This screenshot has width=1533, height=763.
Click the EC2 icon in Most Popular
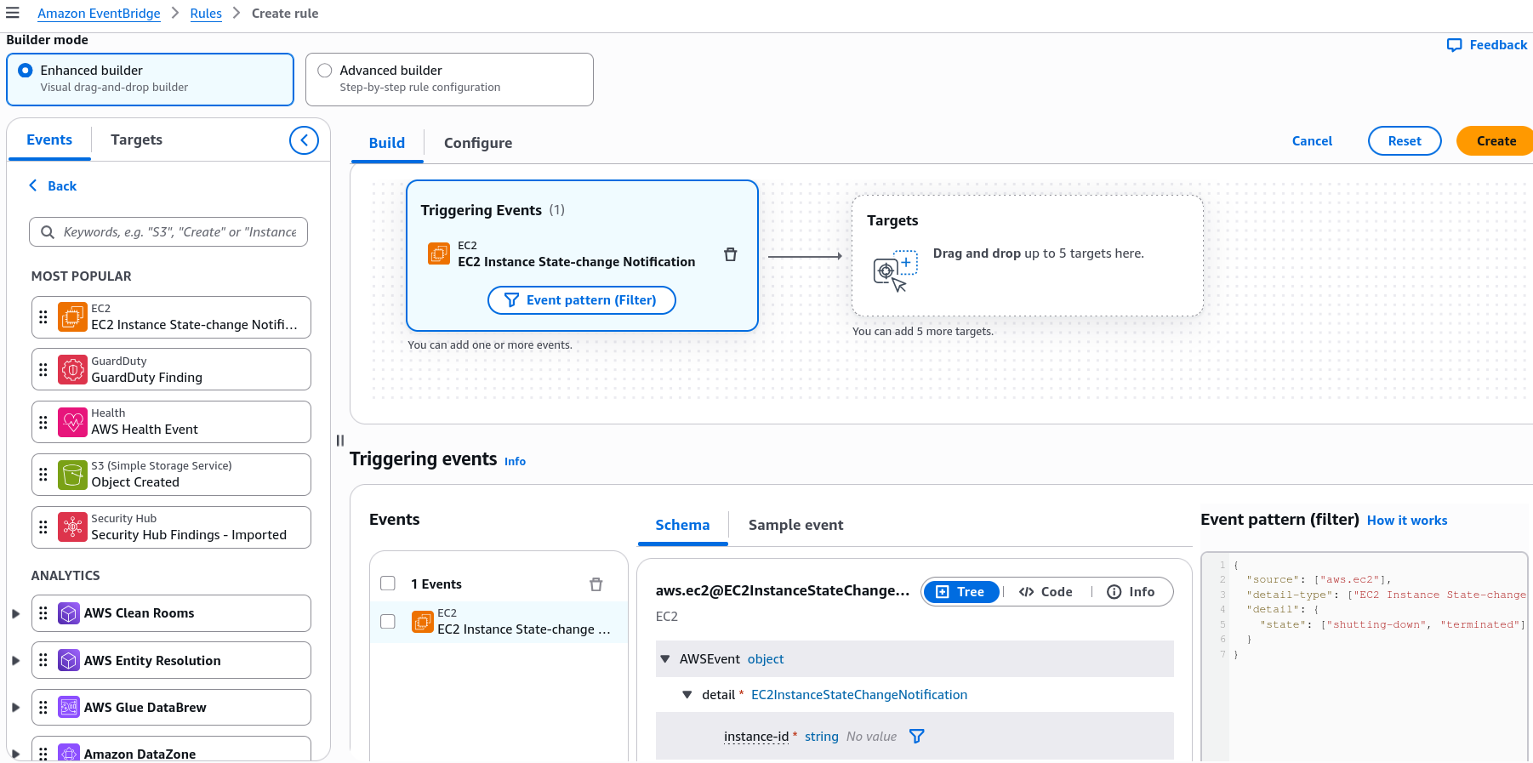[x=72, y=317]
